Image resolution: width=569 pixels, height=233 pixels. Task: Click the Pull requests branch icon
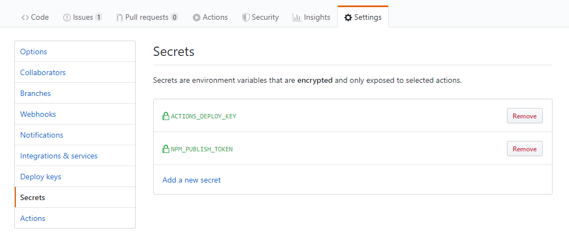click(119, 18)
